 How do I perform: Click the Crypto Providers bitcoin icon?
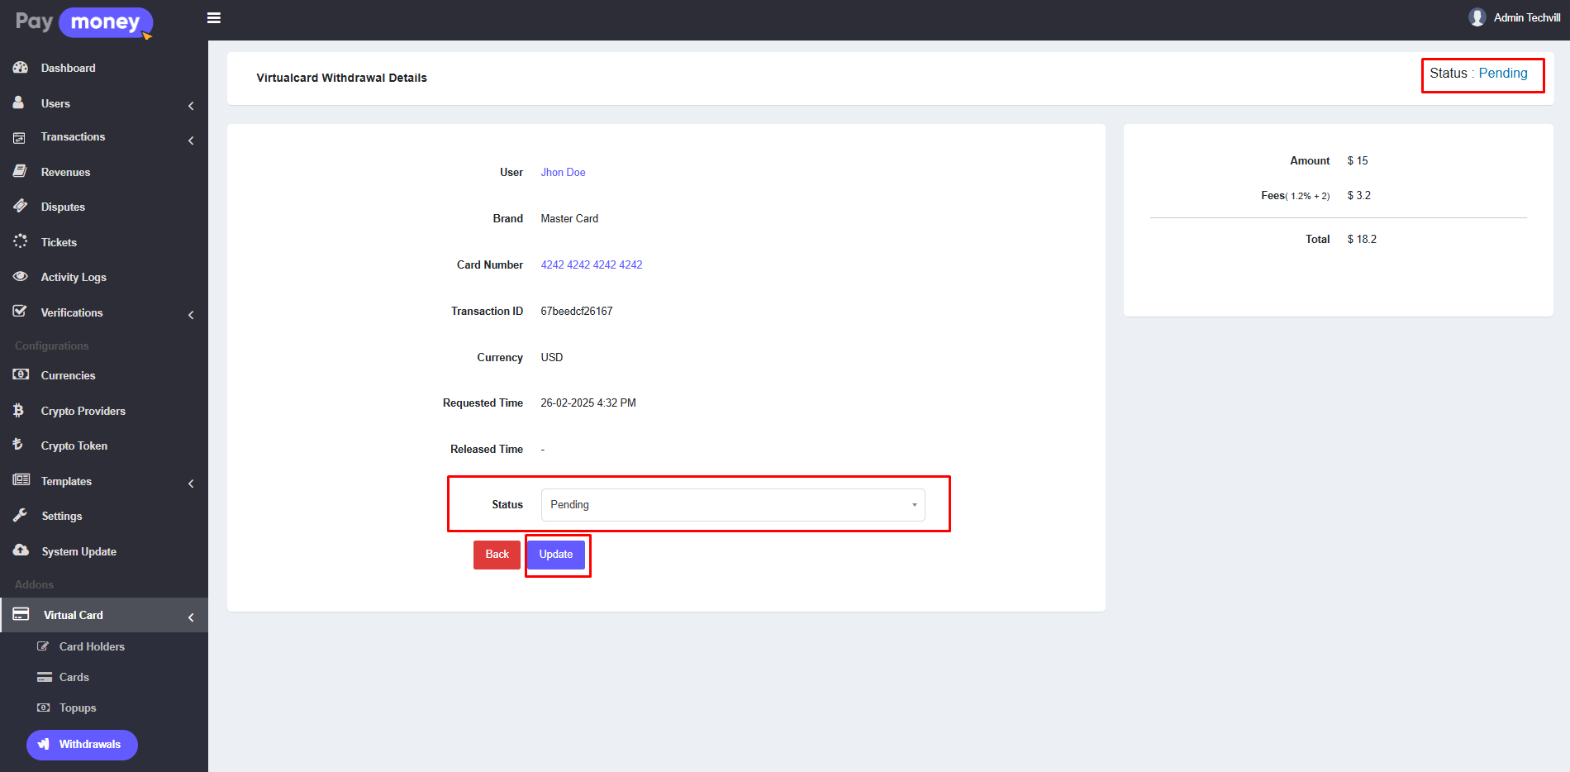19,411
